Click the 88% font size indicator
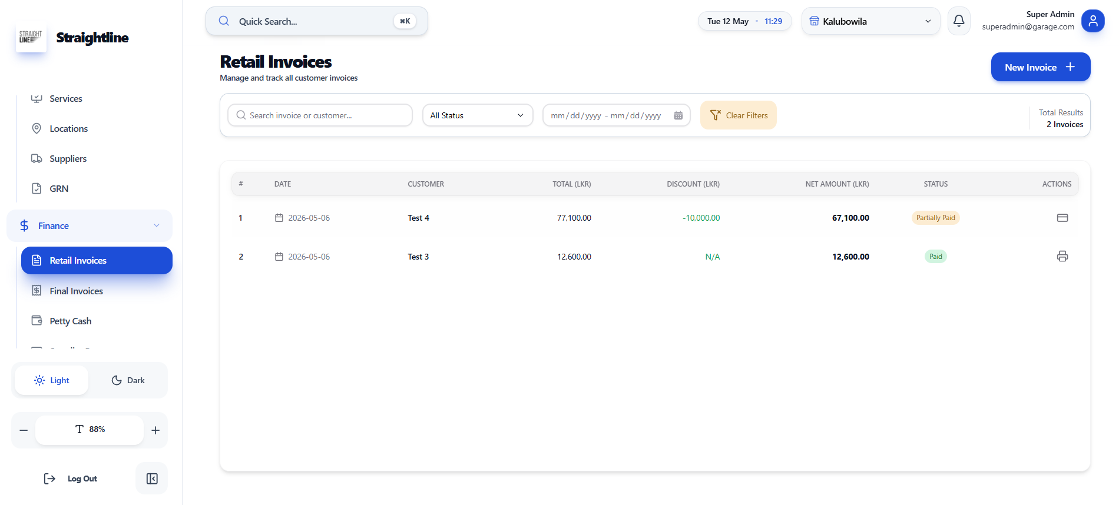1119x505 pixels. pyautogui.click(x=90, y=430)
